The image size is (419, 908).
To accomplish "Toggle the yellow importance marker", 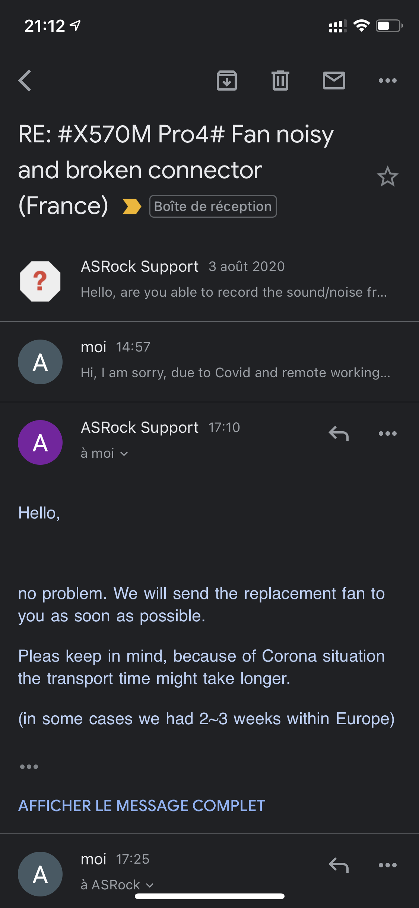I will tap(132, 206).
